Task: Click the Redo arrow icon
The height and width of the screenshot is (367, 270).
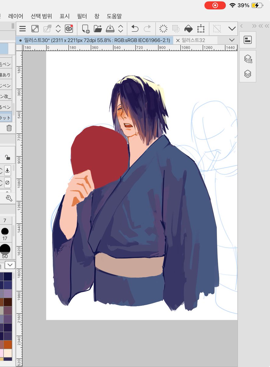Action: [x=147, y=29]
